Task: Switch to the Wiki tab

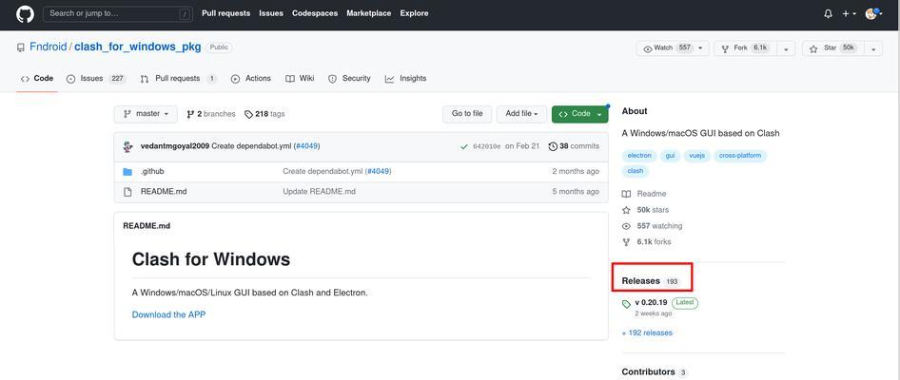Action: coord(300,79)
